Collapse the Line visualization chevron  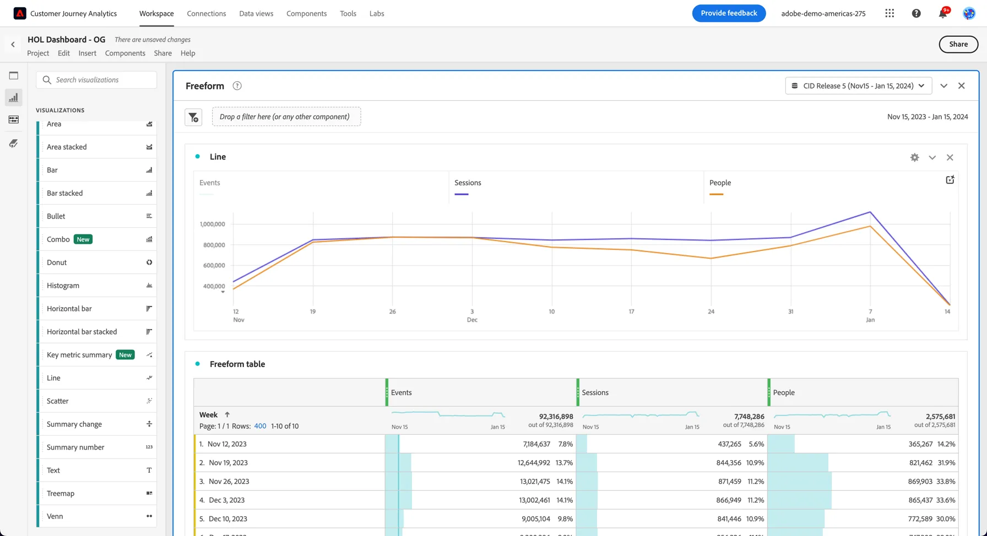point(932,157)
